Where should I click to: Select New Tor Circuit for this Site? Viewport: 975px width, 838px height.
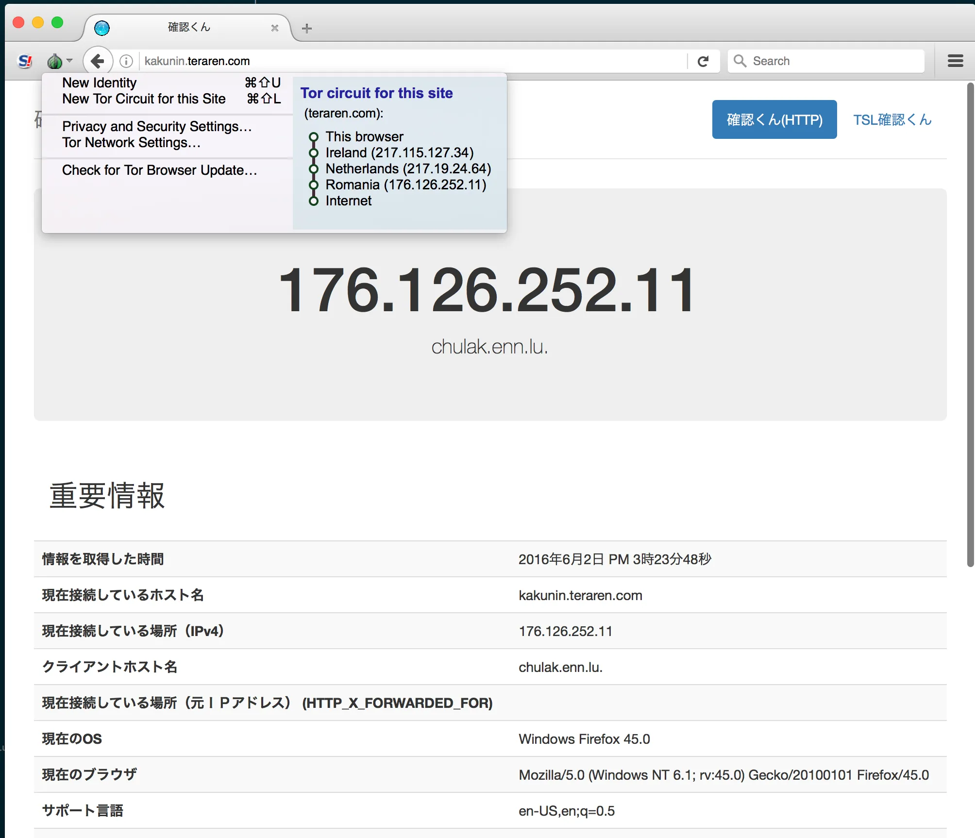pos(144,99)
